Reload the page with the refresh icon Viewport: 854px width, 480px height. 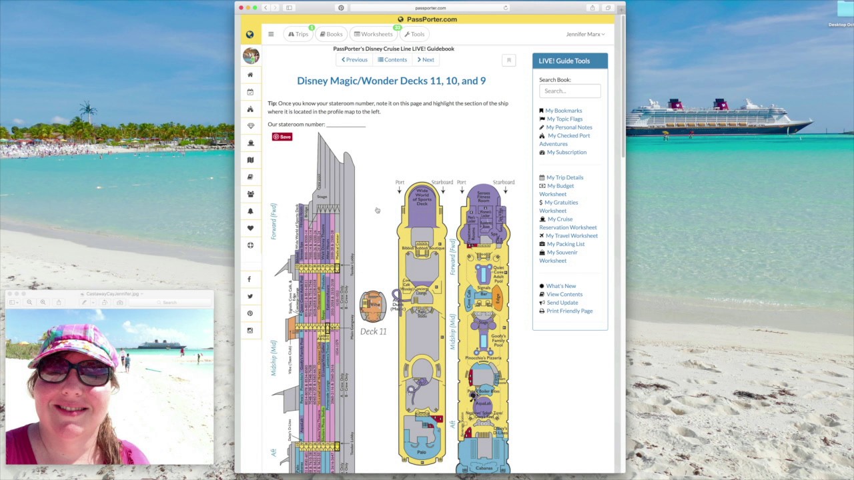[x=505, y=8]
